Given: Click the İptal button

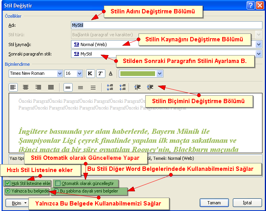Looking at the screenshot, I should tap(247, 203).
